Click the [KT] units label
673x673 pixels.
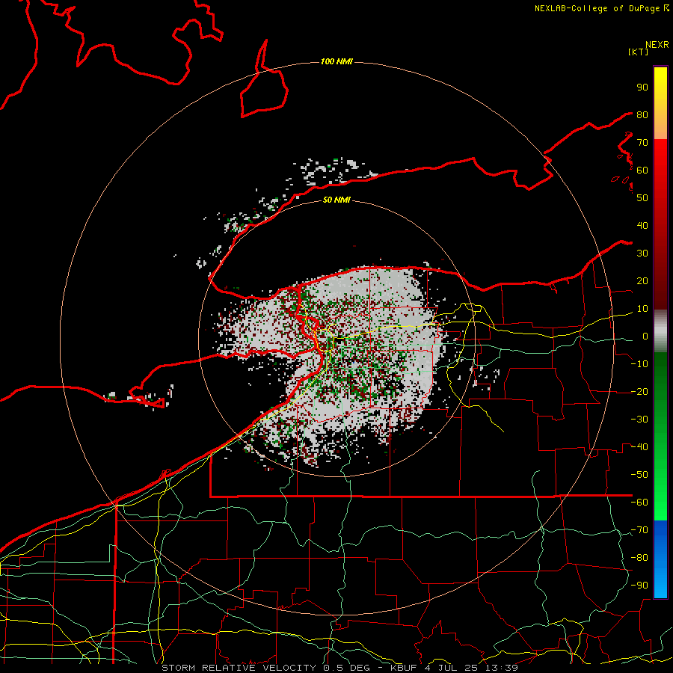639,52
